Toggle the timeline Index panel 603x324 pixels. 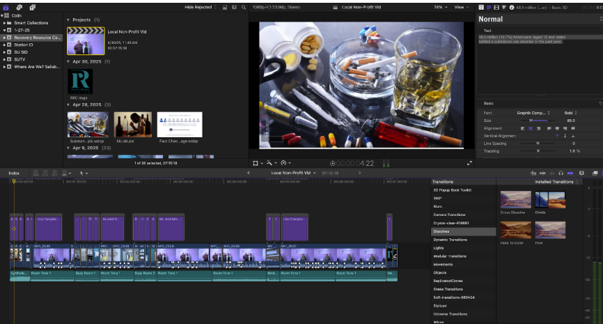point(14,173)
